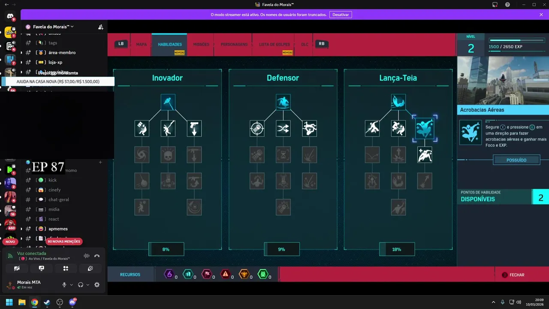
Task: Click the Desativar streamer mode button
Action: (x=341, y=15)
